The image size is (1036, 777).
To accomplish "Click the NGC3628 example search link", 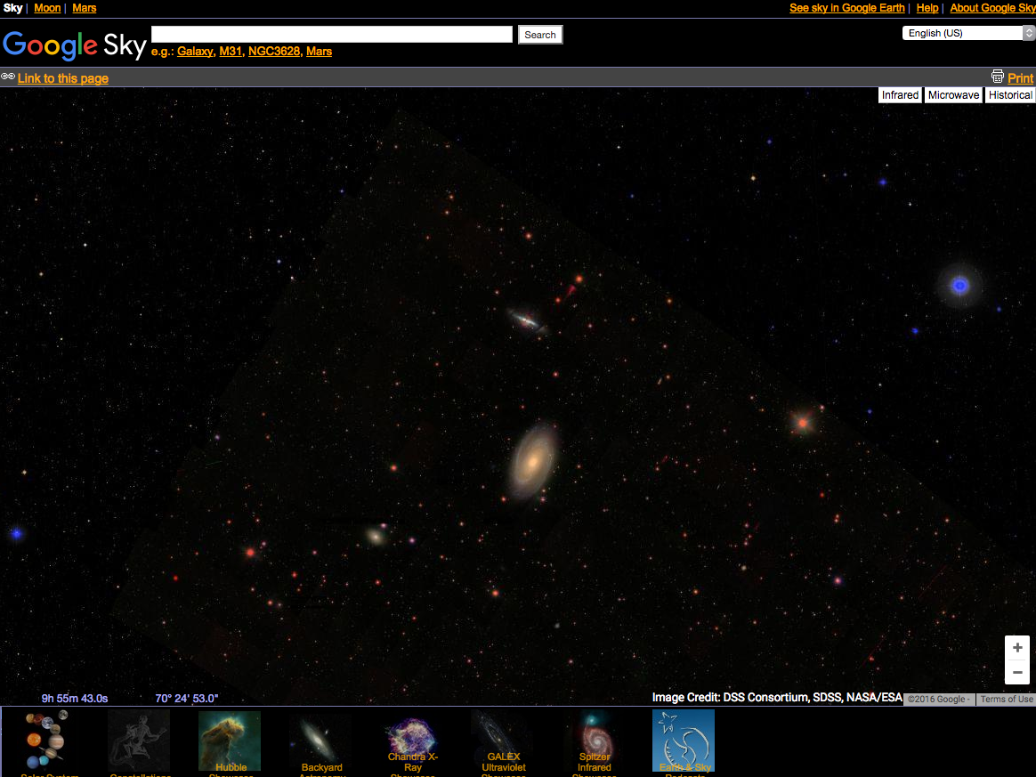I will click(273, 52).
